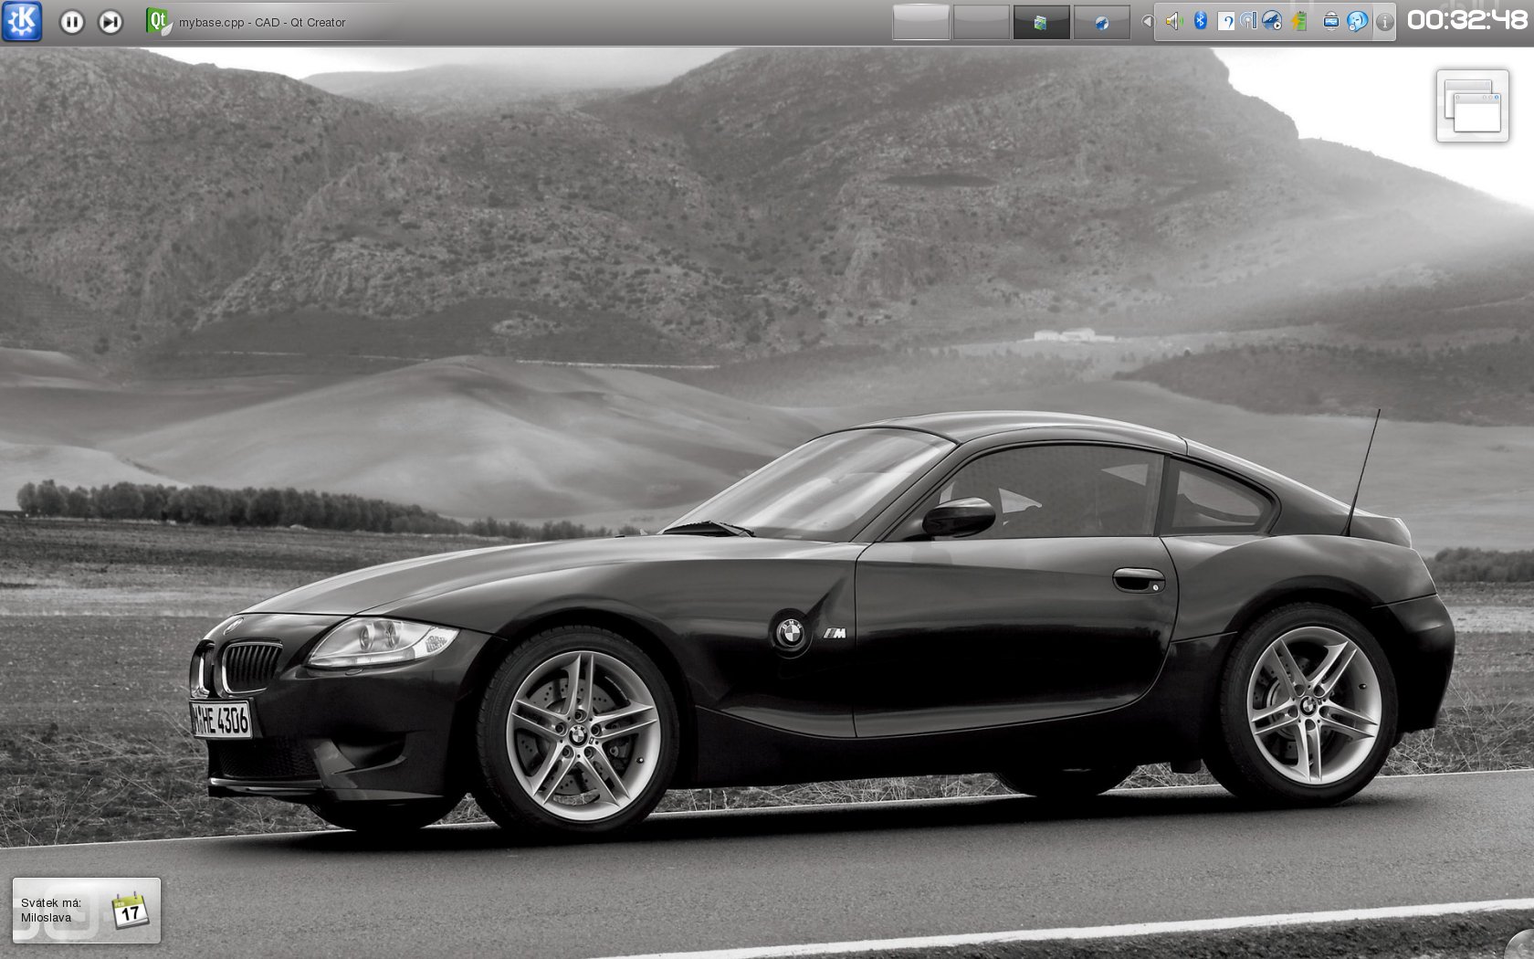Switch to the first virtual desktop pager
Screen dimensions: 1534x959
point(921,22)
